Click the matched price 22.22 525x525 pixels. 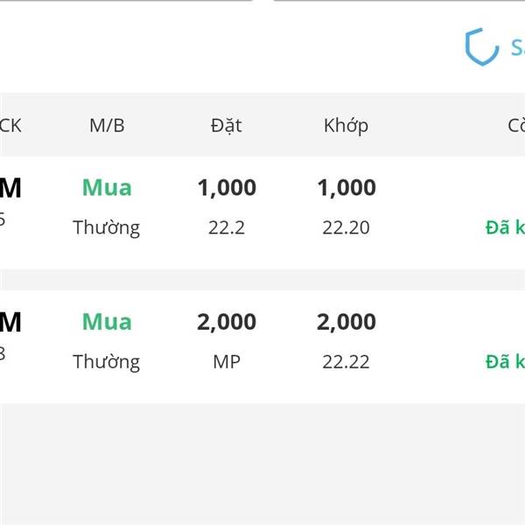(x=346, y=362)
